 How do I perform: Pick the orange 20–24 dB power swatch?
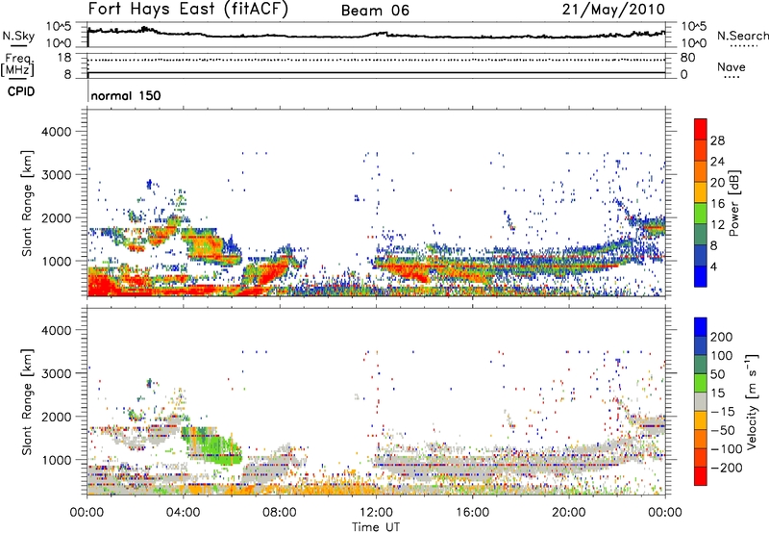(x=701, y=172)
